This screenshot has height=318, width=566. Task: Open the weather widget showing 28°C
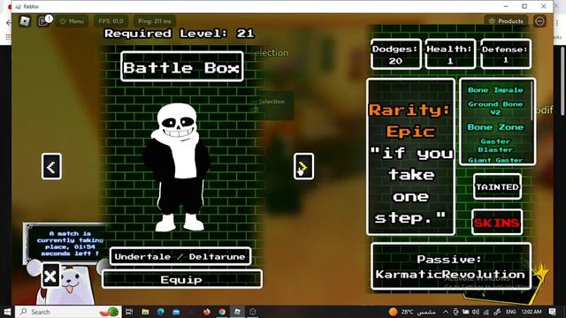(412, 312)
